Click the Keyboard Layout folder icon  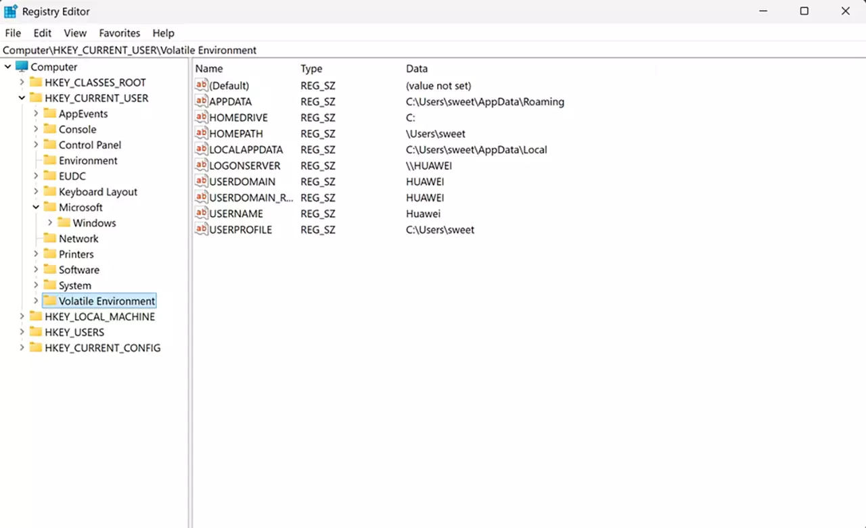(x=49, y=191)
